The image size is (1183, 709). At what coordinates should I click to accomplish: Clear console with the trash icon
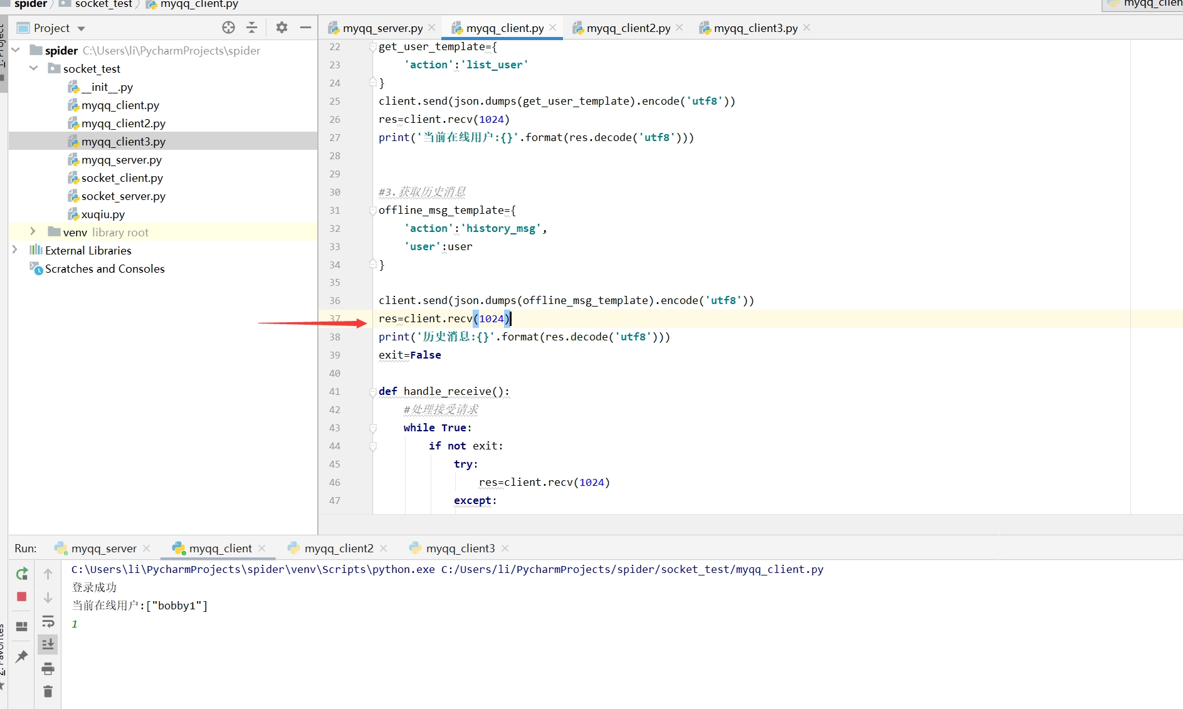tap(48, 691)
